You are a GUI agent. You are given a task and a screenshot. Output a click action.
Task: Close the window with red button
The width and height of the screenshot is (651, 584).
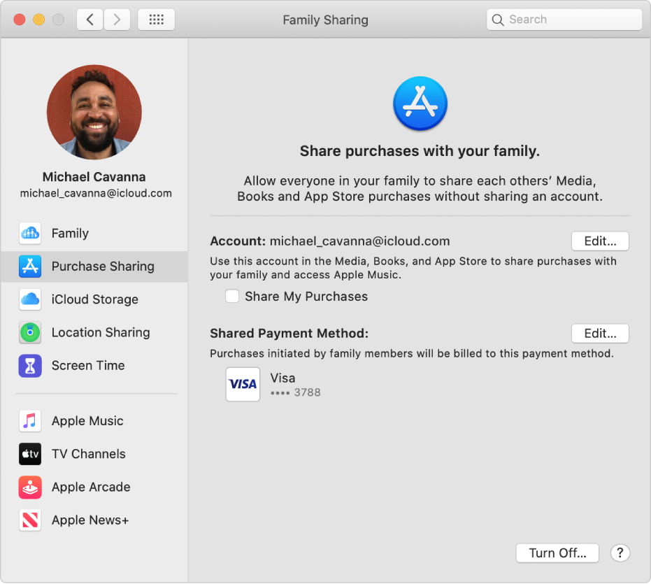click(x=20, y=20)
